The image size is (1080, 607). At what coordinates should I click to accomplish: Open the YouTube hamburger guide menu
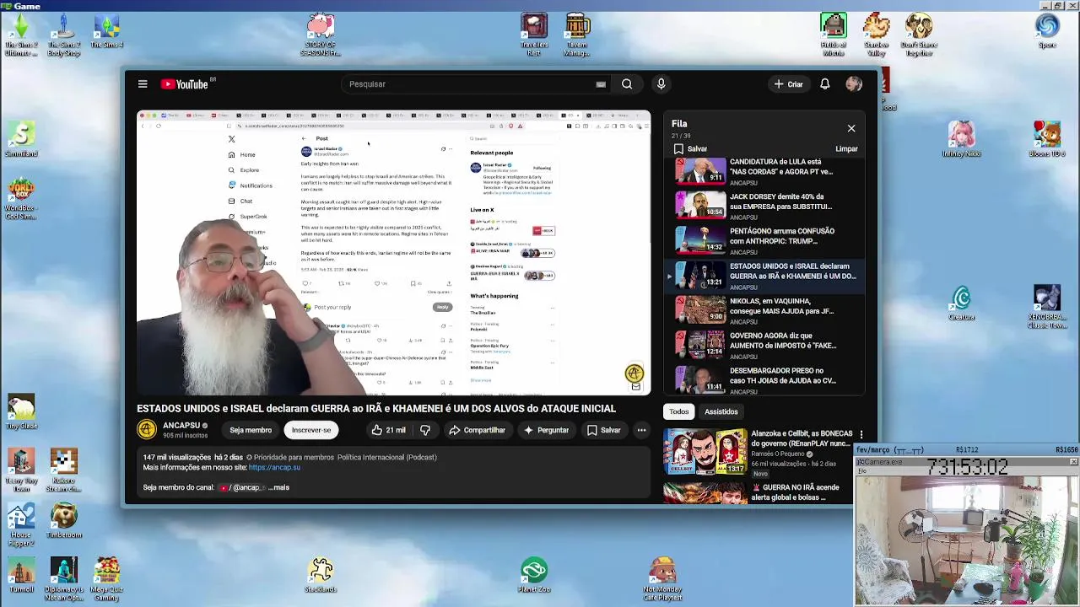[143, 84]
